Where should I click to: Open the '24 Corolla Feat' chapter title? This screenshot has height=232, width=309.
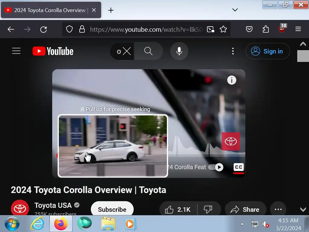click(x=186, y=167)
